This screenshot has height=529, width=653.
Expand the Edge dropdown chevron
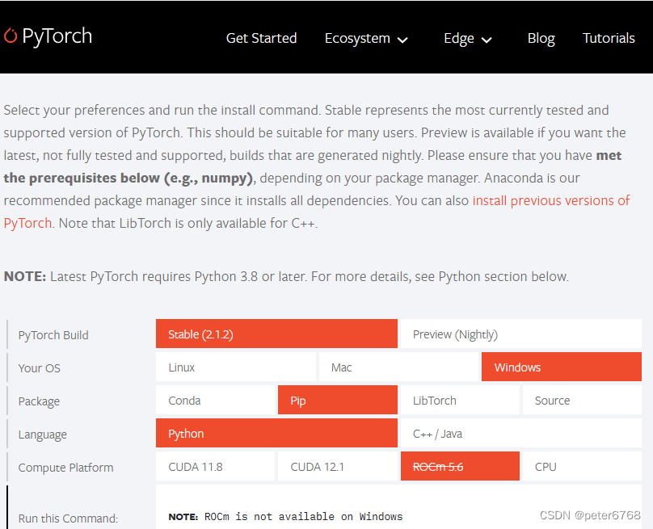click(487, 40)
